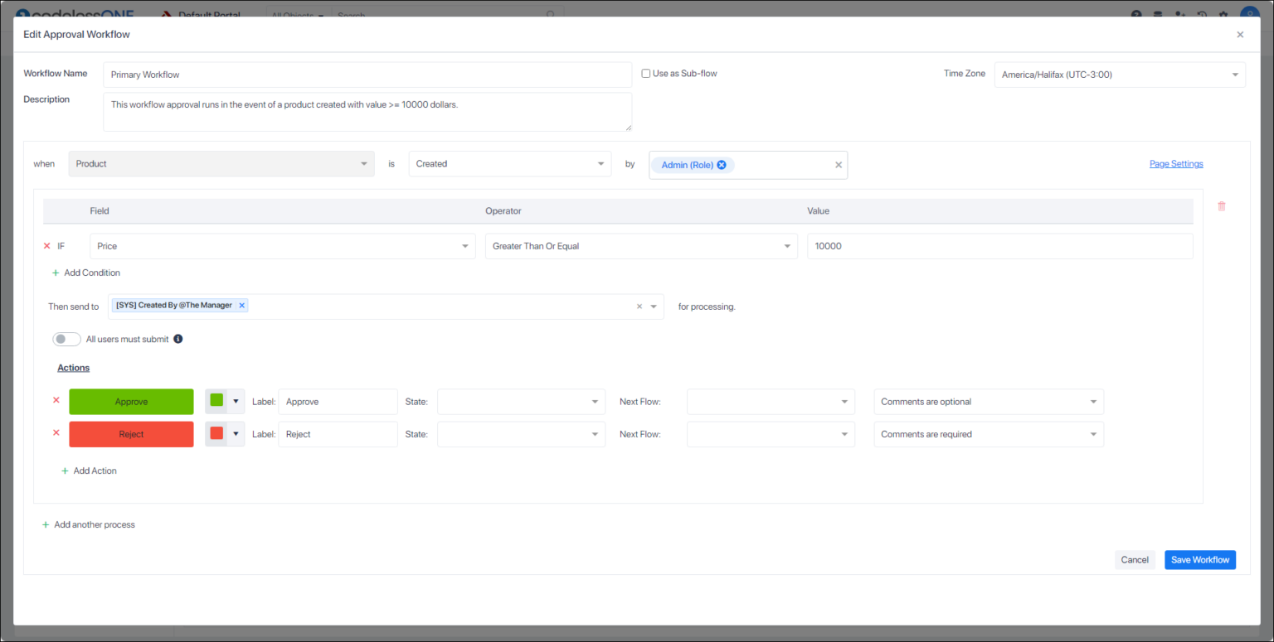This screenshot has width=1274, height=642.
Task: Click the Value column header
Action: click(818, 211)
